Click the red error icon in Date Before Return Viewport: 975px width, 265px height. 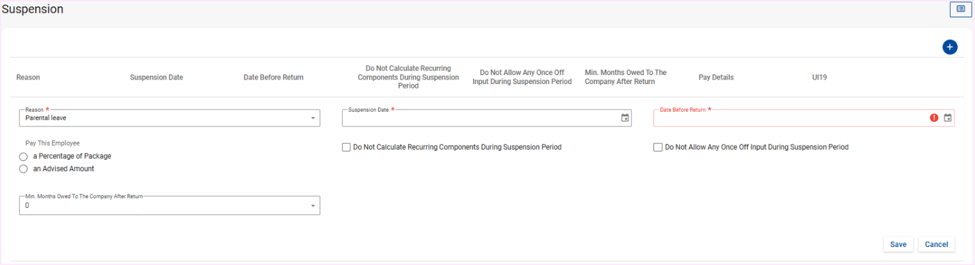tap(934, 118)
